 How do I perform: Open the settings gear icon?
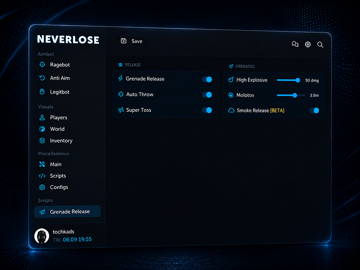(x=308, y=44)
